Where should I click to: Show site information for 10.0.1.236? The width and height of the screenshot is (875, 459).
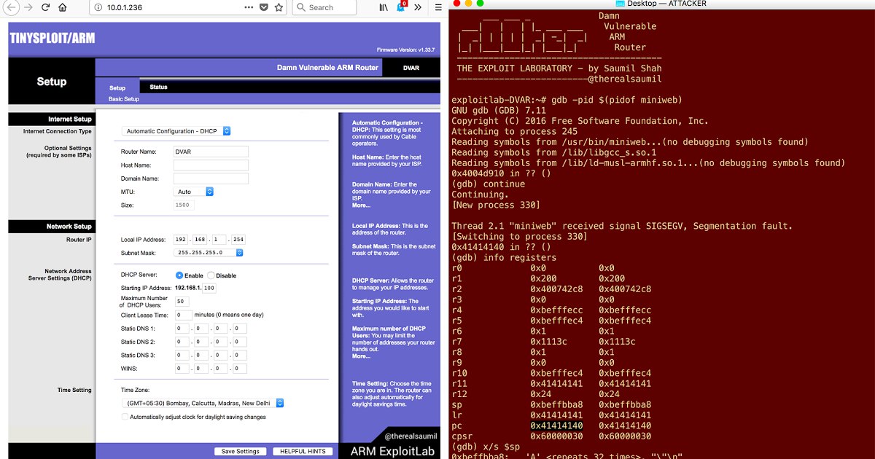point(98,8)
